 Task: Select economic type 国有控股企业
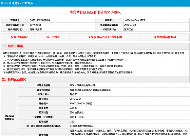point(77,112)
